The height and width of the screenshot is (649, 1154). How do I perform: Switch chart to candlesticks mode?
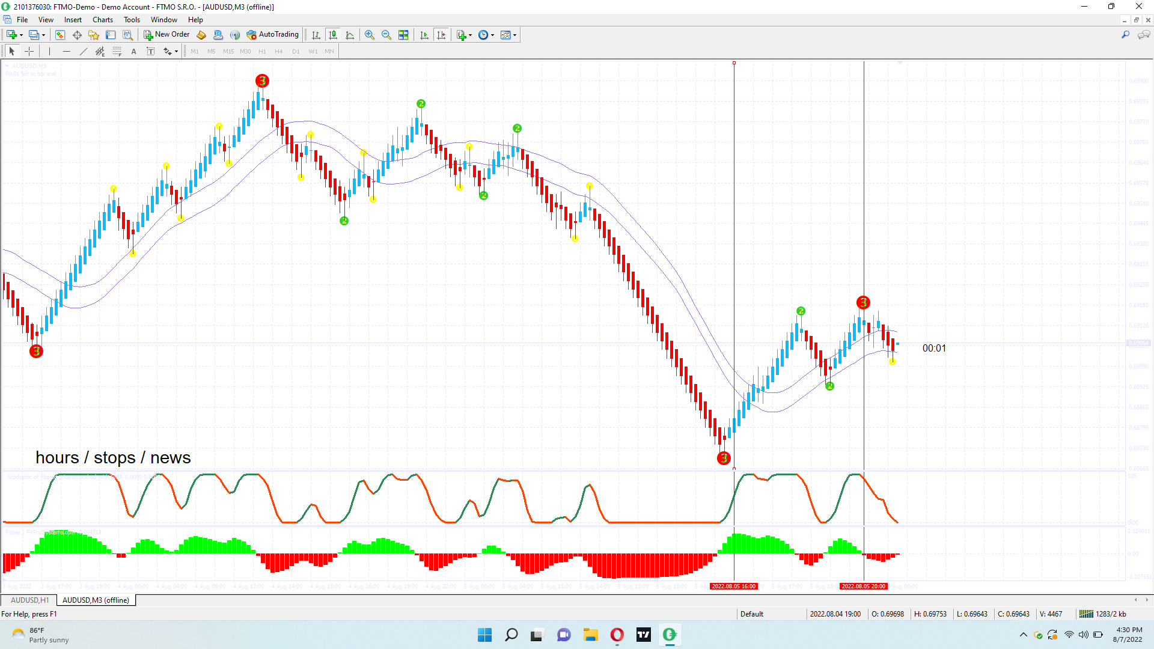pos(333,35)
